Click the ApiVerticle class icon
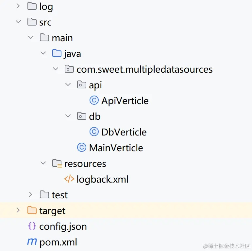 point(94,100)
